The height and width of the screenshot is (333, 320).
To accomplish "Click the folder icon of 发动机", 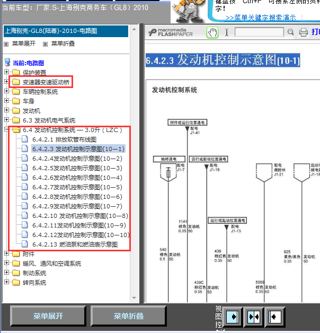I will pos(16,110).
